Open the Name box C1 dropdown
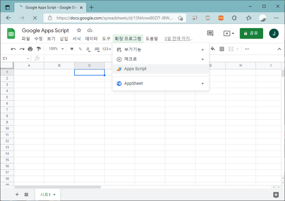 [x=28, y=59]
